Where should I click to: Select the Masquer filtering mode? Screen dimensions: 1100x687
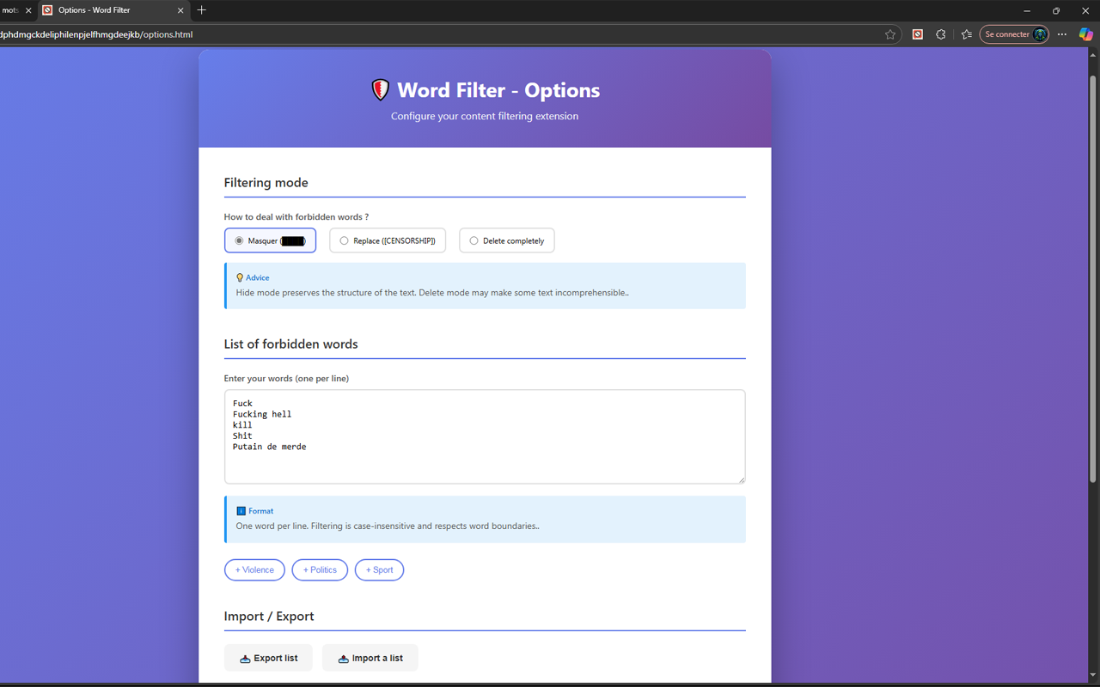[x=240, y=240]
